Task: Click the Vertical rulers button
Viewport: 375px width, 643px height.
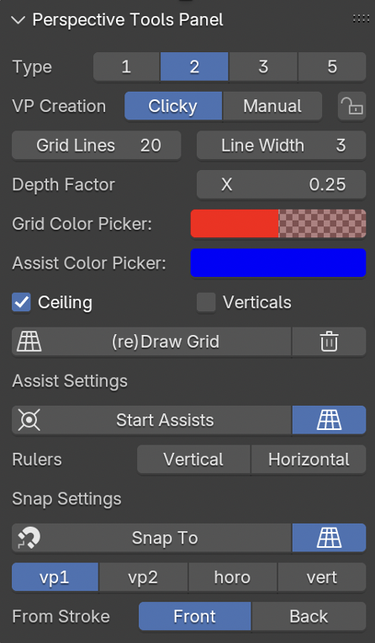Action: [193, 460]
